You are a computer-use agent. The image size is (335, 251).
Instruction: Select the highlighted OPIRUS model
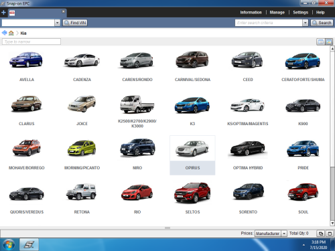tap(192, 155)
